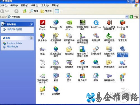This screenshot has height=105, width=140.
Task: Open 添加或删除程序 icon
Action: [56, 65]
